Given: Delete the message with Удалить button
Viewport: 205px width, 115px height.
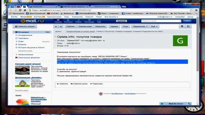Looking at the screenshot, I should click(x=114, y=27).
